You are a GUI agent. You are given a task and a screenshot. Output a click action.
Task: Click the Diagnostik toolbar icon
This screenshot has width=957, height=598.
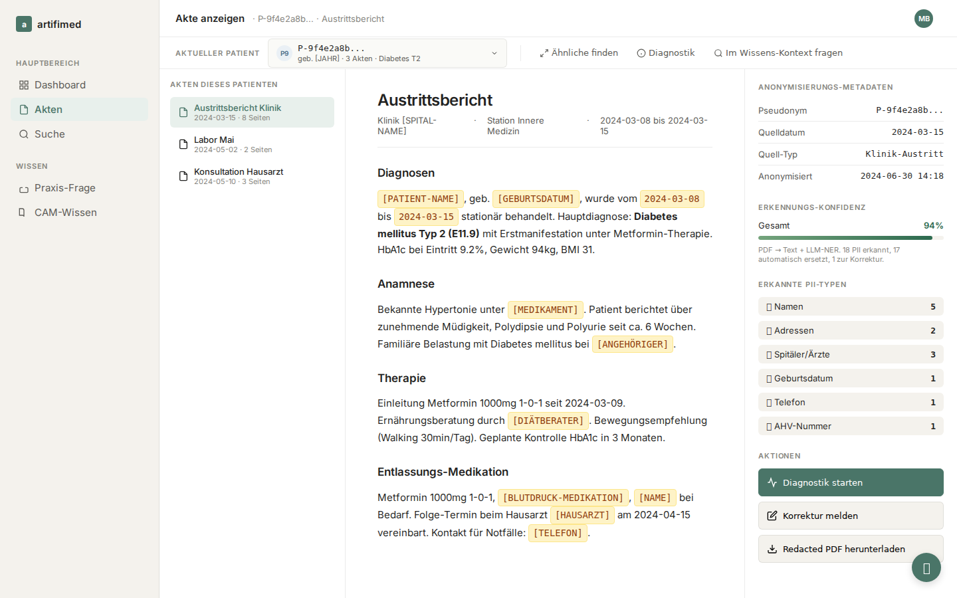tap(641, 53)
